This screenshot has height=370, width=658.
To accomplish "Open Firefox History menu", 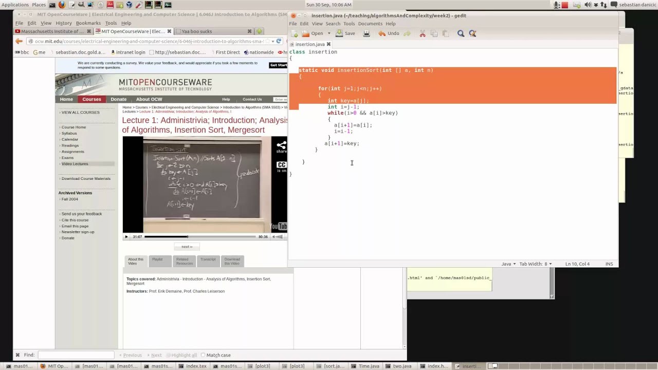I will pos(64,23).
